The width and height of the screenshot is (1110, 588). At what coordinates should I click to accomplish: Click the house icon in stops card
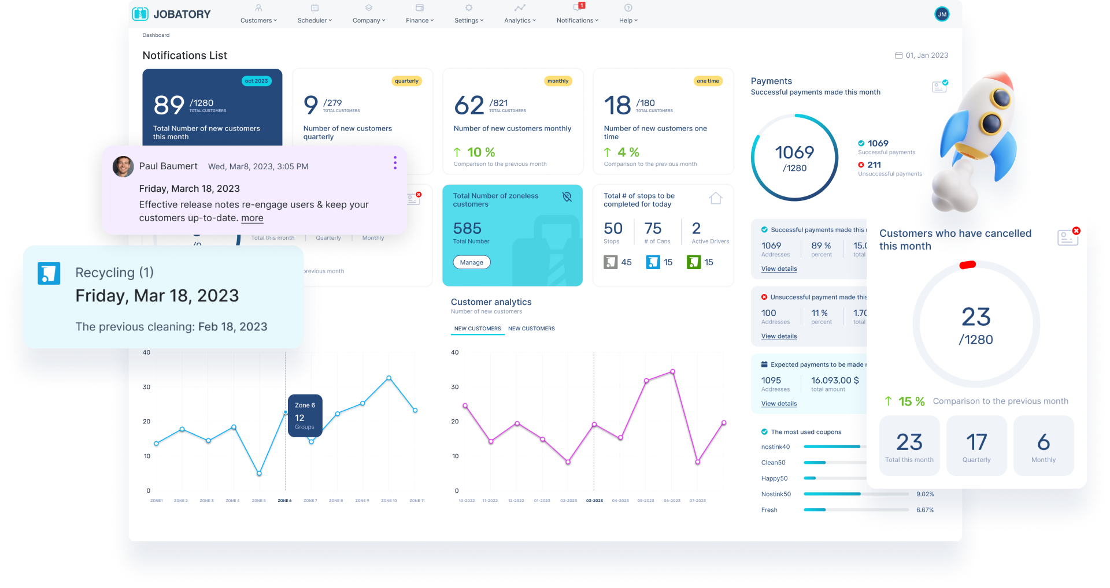(x=715, y=199)
